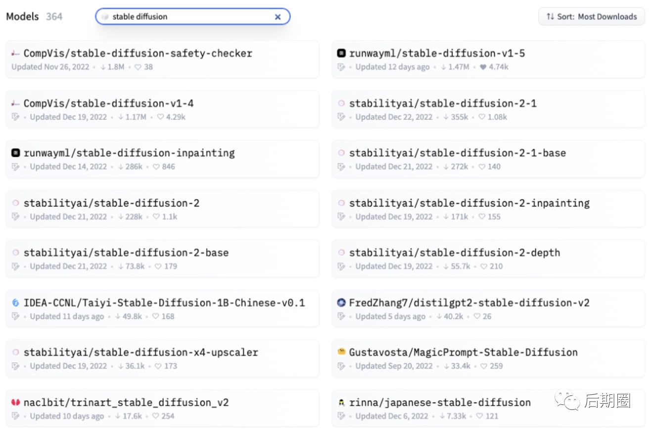The height and width of the screenshot is (429, 652).
Task: Open stabilityai/stable-diffusion-2-1-base model
Action: tap(488, 159)
